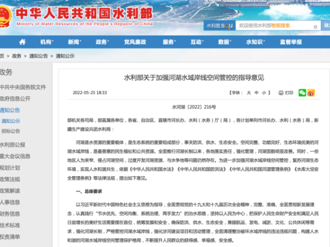Open the 机构 navigation menu
Screen dimensions: 330x247
click(x=47, y=42)
